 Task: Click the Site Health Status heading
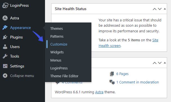click(x=71, y=9)
